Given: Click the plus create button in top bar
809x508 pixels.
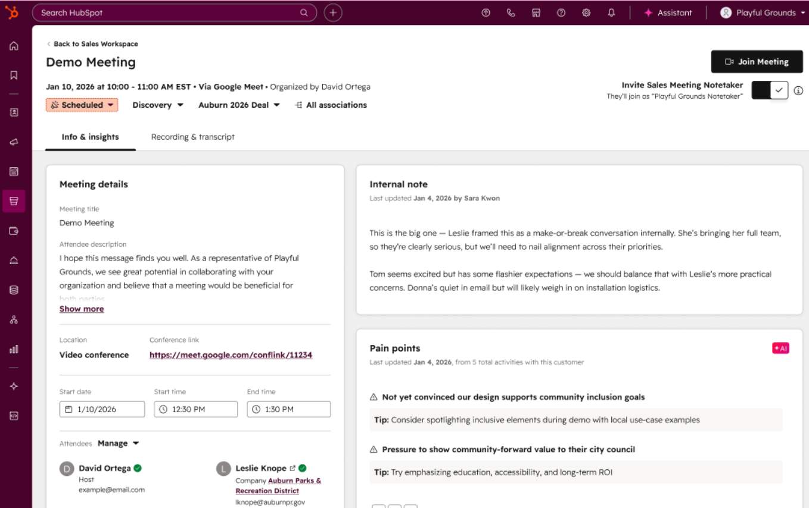Looking at the screenshot, I should coord(333,12).
